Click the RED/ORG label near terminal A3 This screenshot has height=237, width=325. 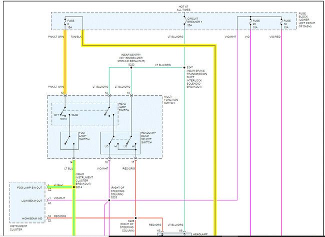pyautogui.click(x=155, y=225)
